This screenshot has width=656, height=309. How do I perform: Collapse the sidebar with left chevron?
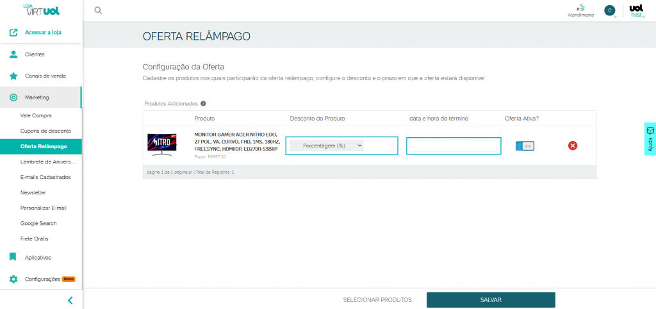click(x=70, y=300)
